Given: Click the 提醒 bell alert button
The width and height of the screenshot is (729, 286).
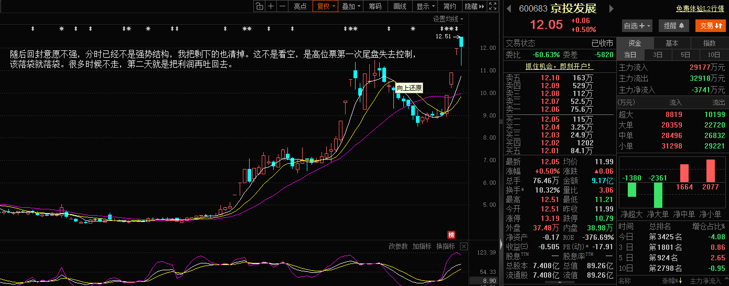Looking at the screenshot, I should point(673,25).
